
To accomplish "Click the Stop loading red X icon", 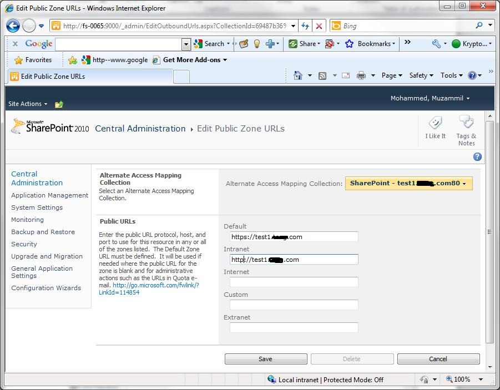I will [x=319, y=26].
